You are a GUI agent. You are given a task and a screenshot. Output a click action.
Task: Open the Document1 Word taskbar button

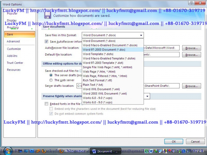click(105, 151)
